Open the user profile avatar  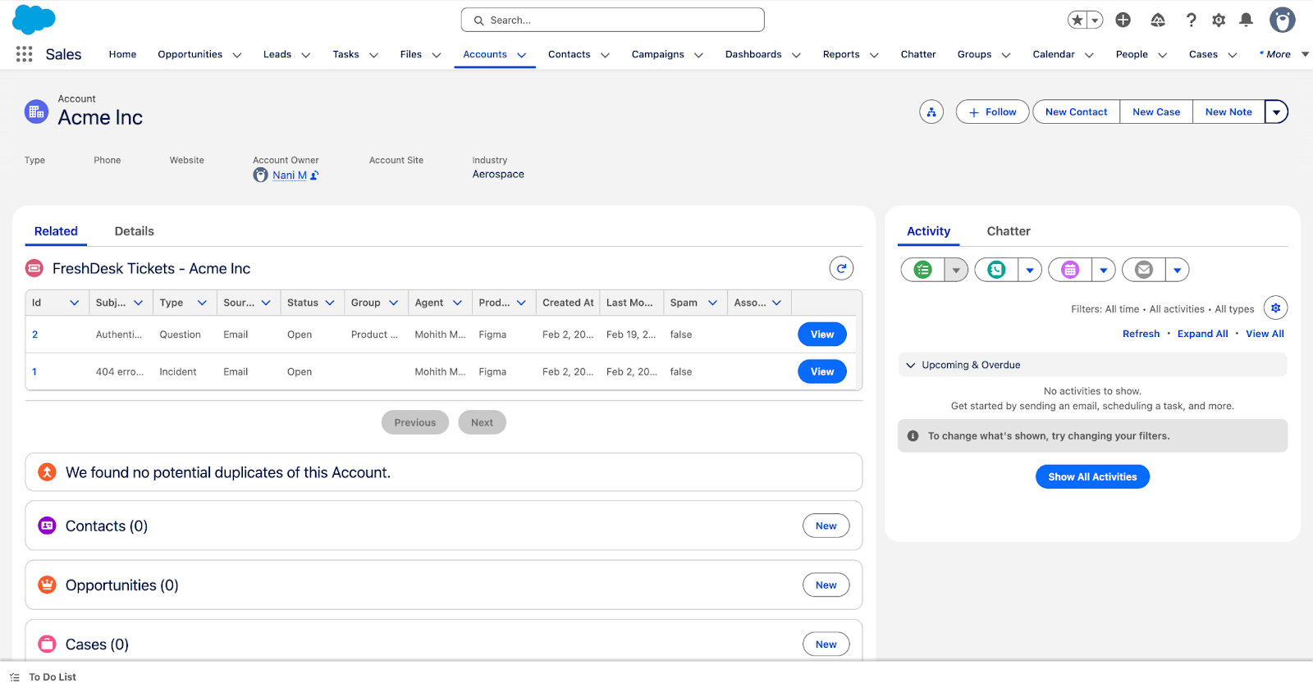(1282, 20)
